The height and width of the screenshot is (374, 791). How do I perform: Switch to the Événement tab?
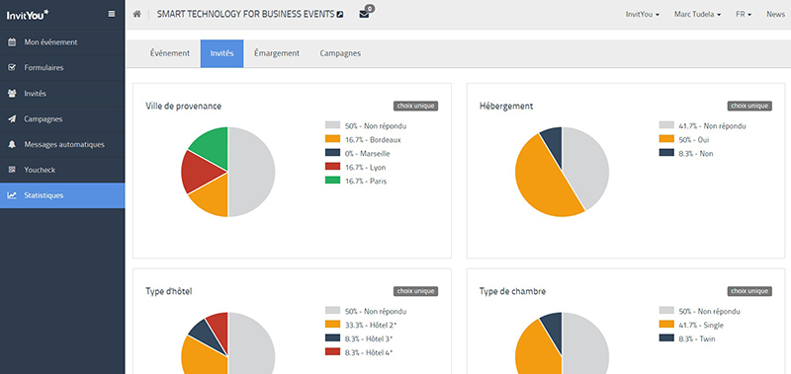[170, 53]
